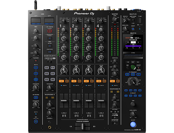Select the Noise sound color effect
174x133 pixels.
47,80
